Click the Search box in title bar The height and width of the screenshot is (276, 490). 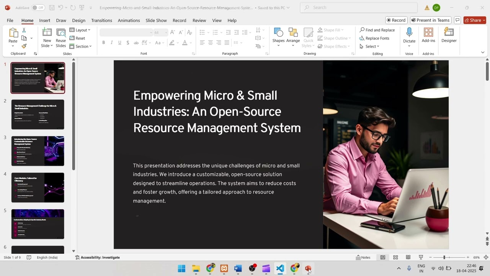(x=359, y=8)
